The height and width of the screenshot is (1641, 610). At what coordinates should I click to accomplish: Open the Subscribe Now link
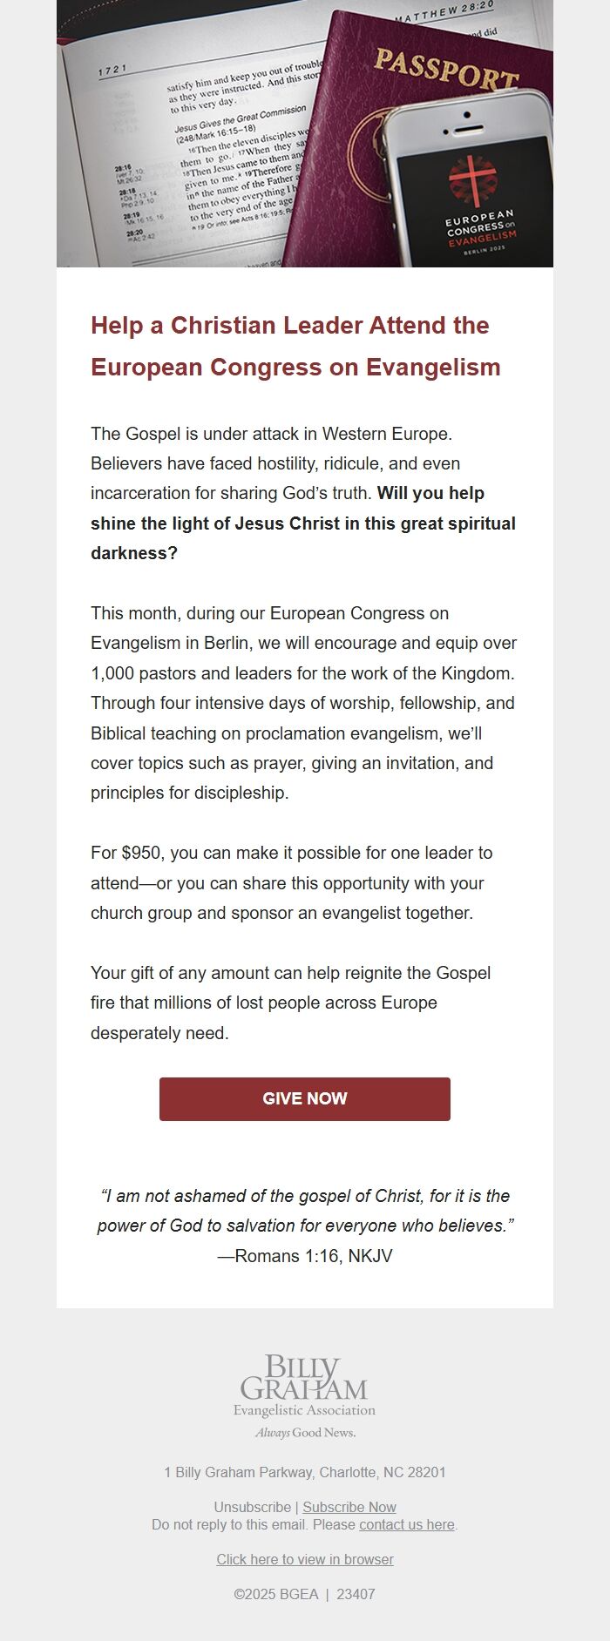coord(349,1507)
